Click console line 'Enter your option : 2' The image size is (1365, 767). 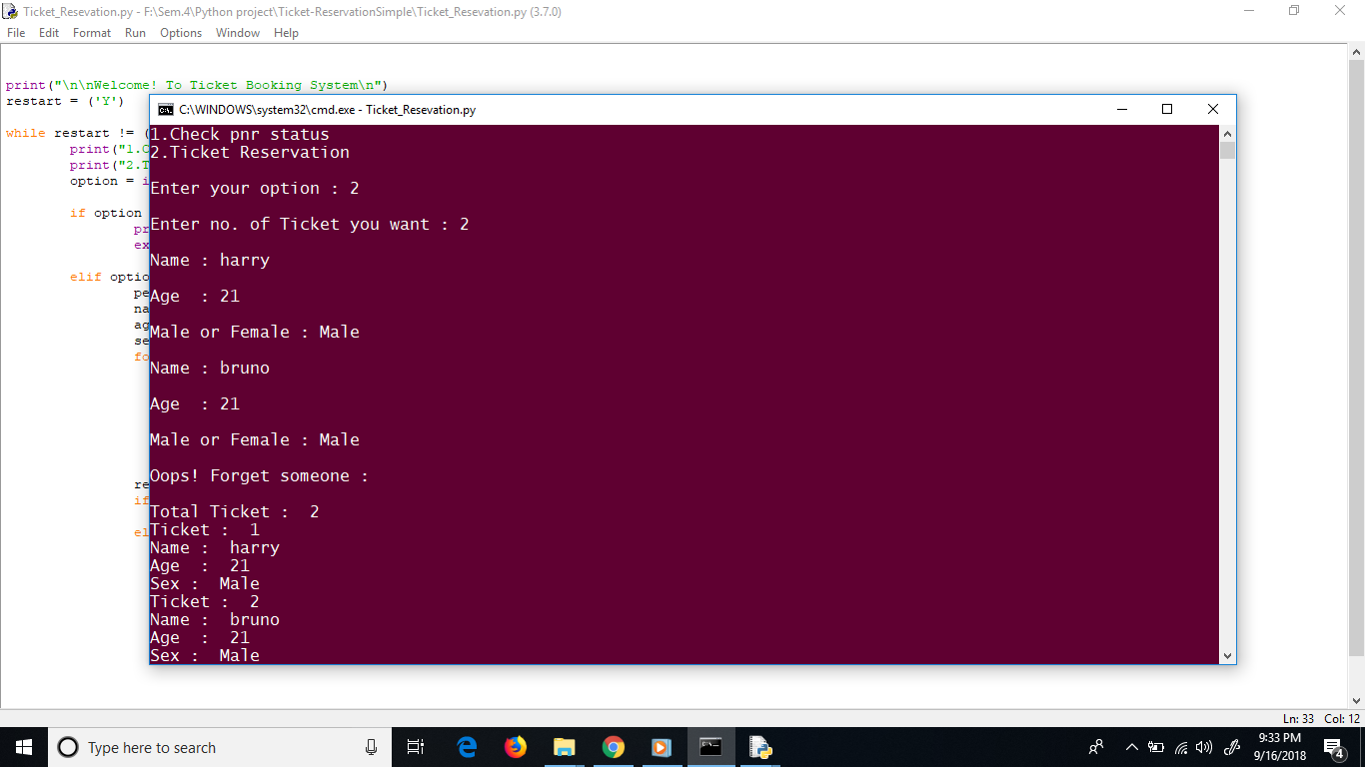255,188
